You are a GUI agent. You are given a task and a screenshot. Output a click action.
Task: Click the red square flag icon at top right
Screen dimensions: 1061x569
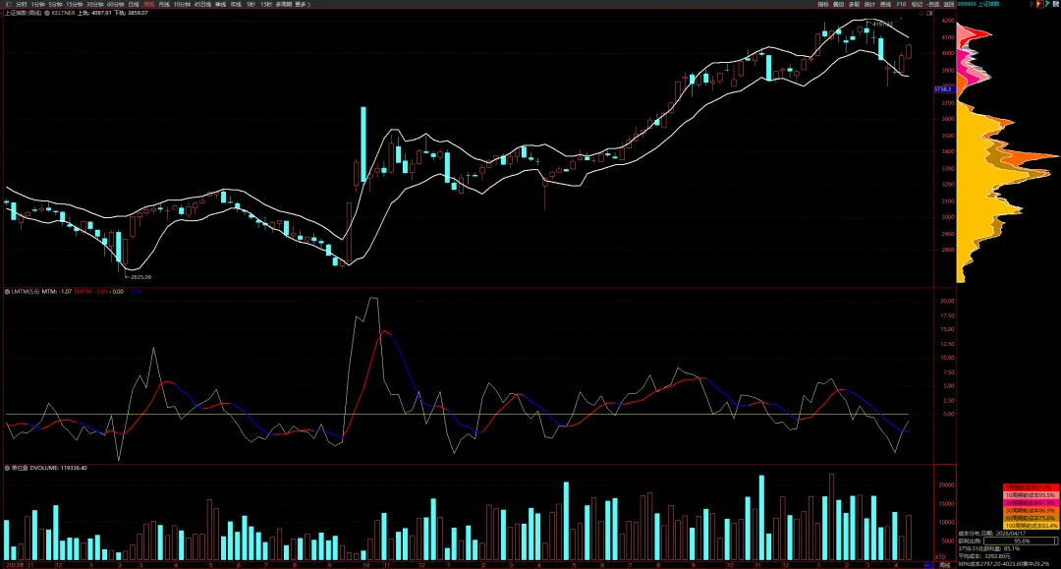point(1039,4)
